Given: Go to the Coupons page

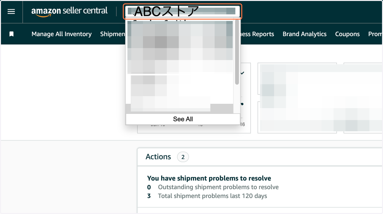Looking at the screenshot, I should 347,34.
